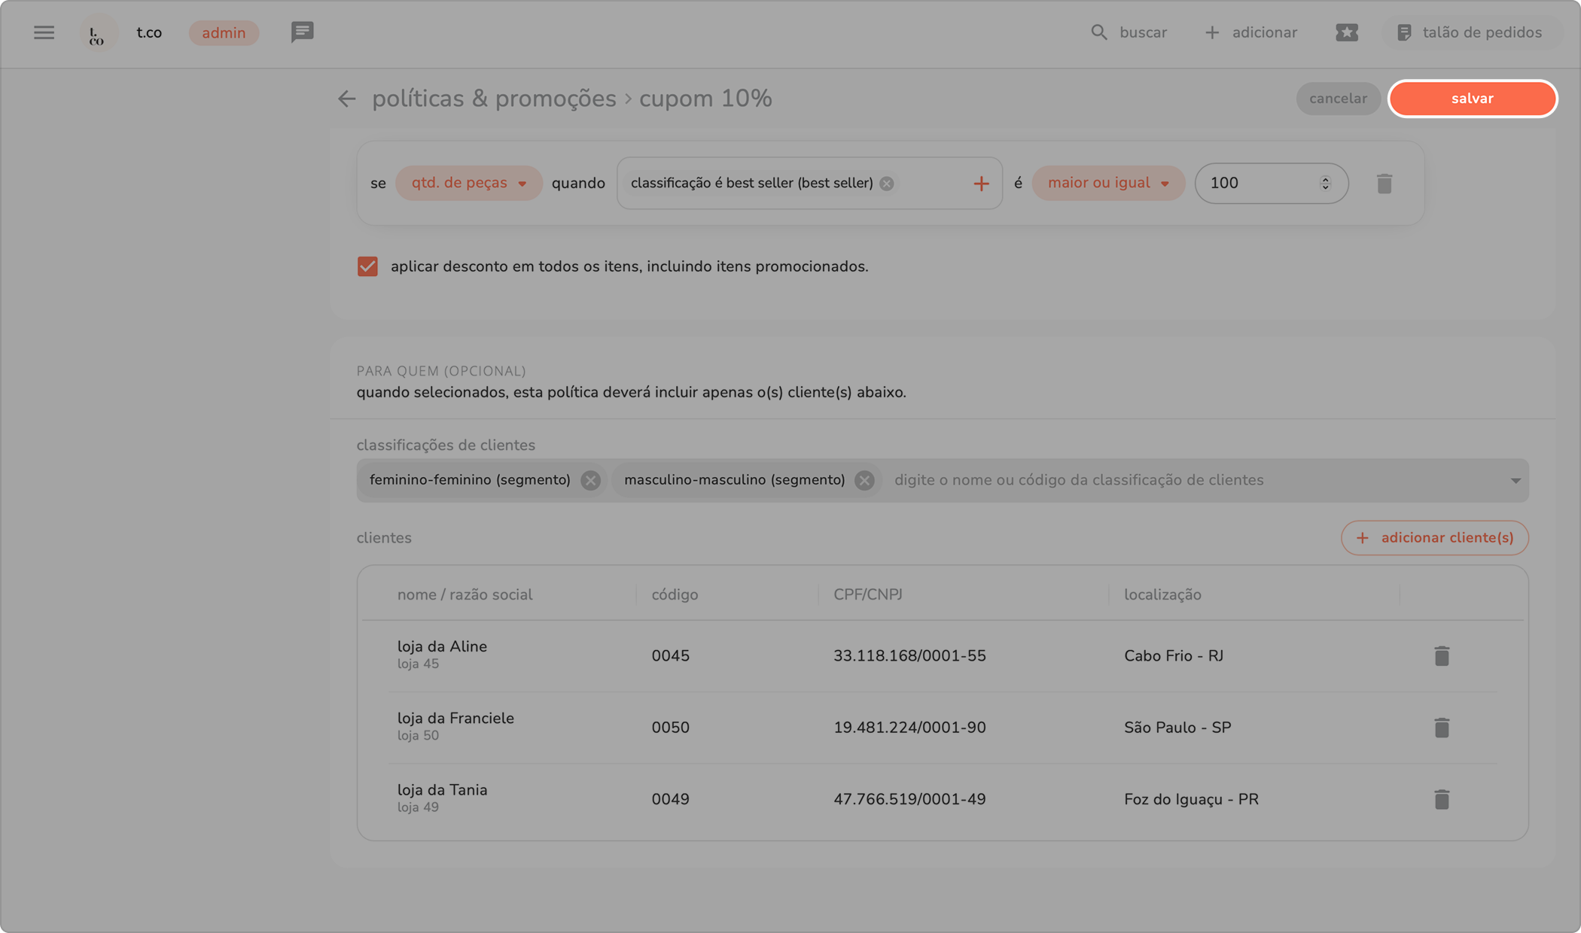Viewport: 1581px width, 933px height.
Task: Go back with the left arrow
Action: (346, 99)
